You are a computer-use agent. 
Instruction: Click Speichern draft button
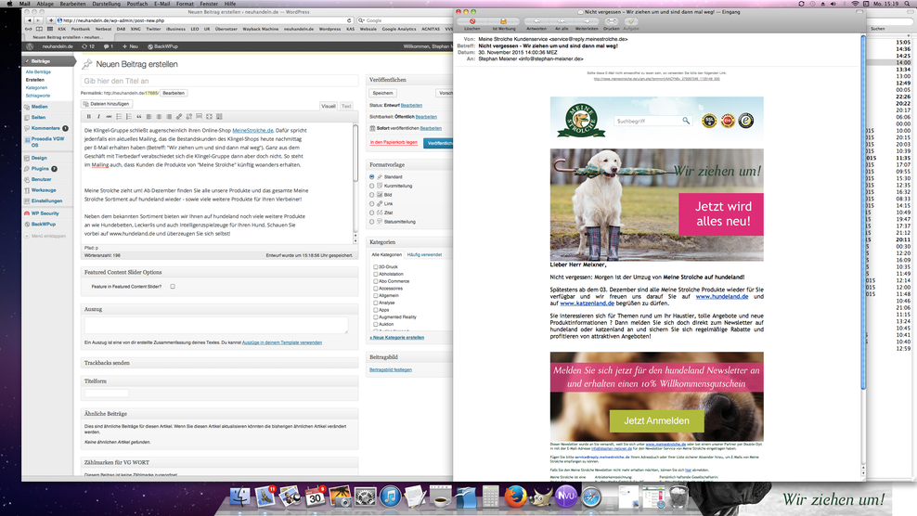pyautogui.click(x=383, y=93)
